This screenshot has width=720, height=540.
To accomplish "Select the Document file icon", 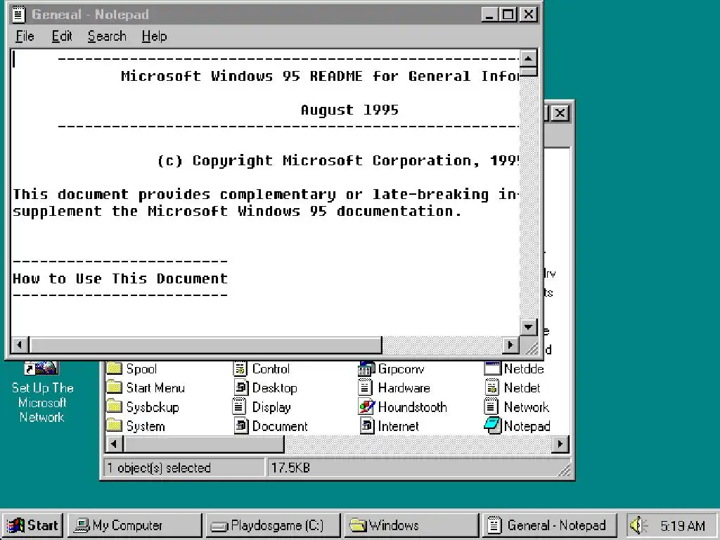I will (x=241, y=426).
